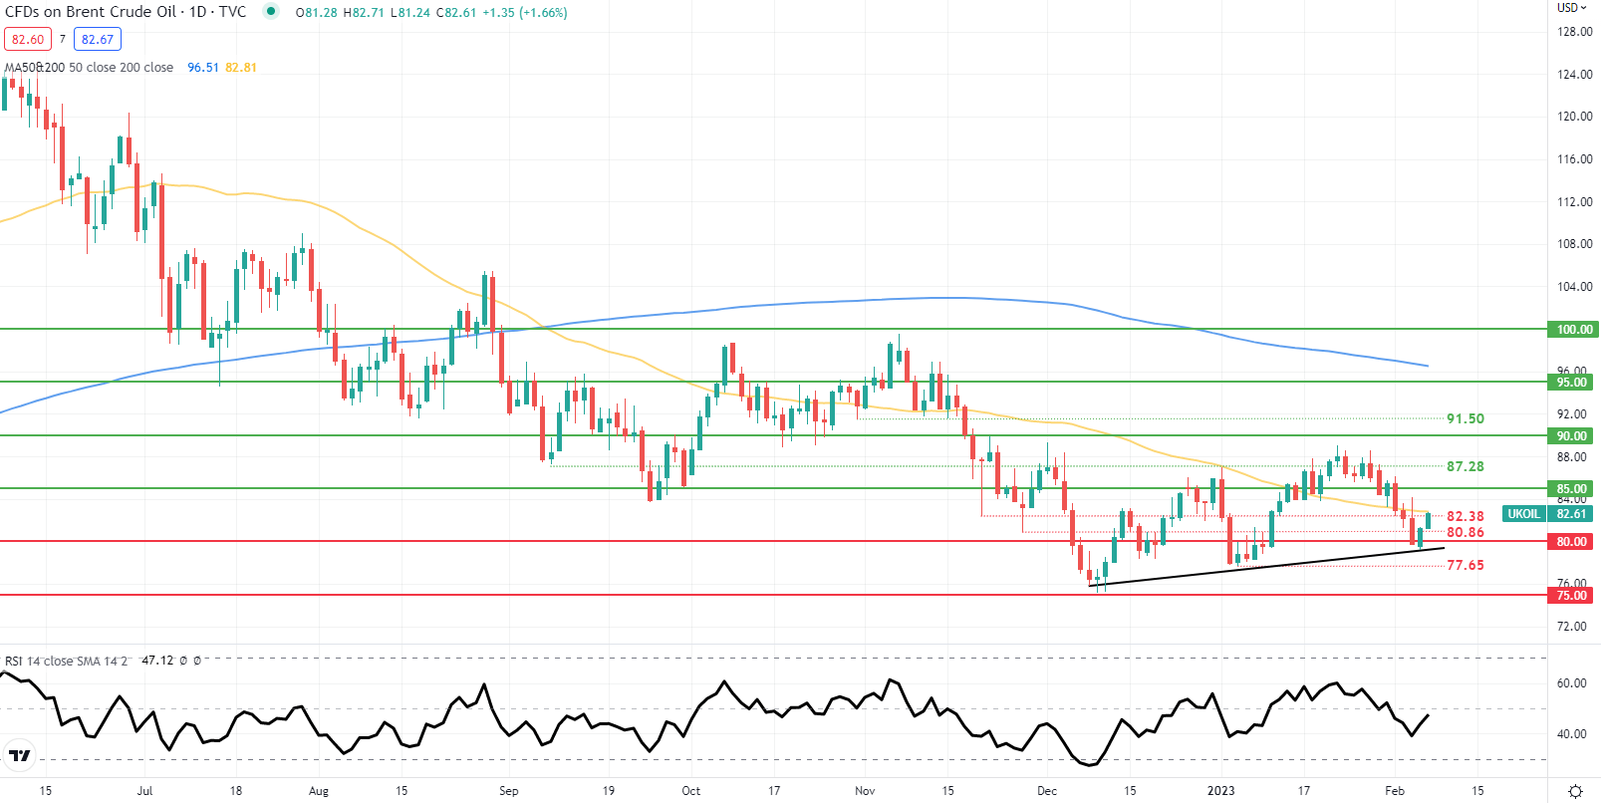This screenshot has height=803, width=1601.
Task: Click the 72.00 price axis label
Action: pyautogui.click(x=1572, y=627)
